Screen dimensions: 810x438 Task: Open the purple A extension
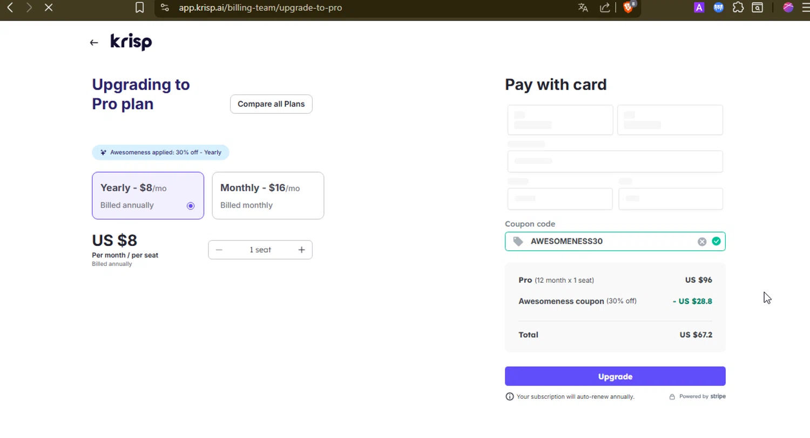[699, 8]
